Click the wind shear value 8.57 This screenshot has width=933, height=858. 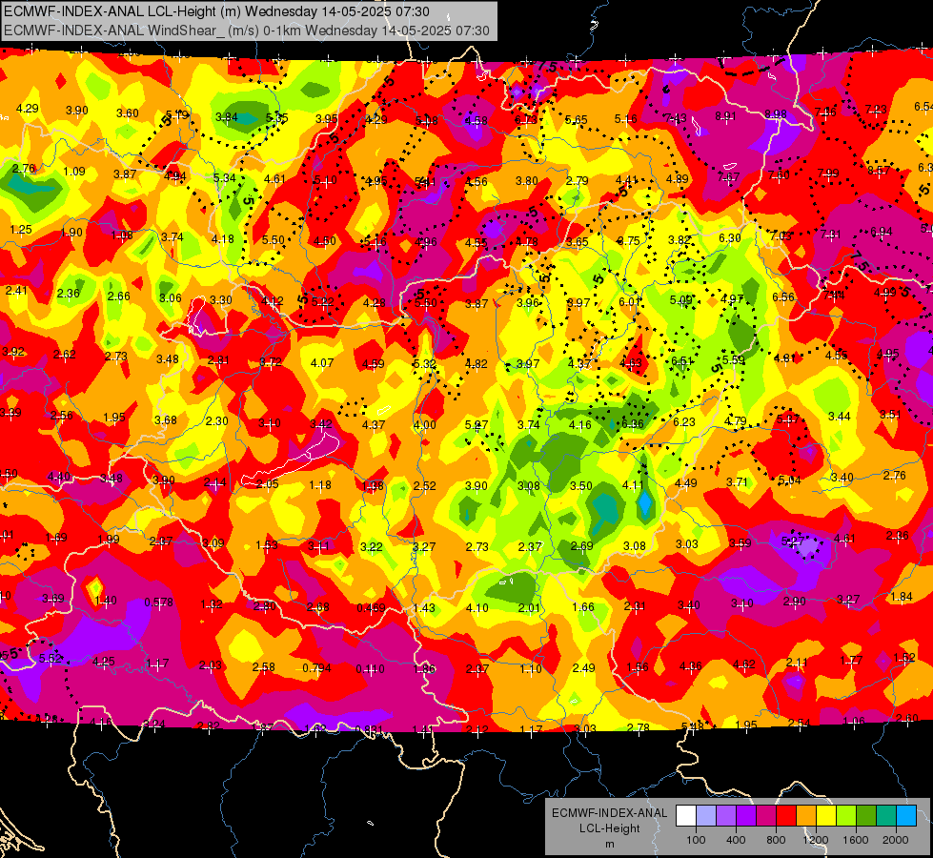(x=879, y=171)
